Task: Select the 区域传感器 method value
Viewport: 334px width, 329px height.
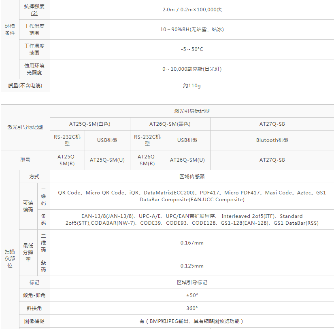Action: coord(192,177)
